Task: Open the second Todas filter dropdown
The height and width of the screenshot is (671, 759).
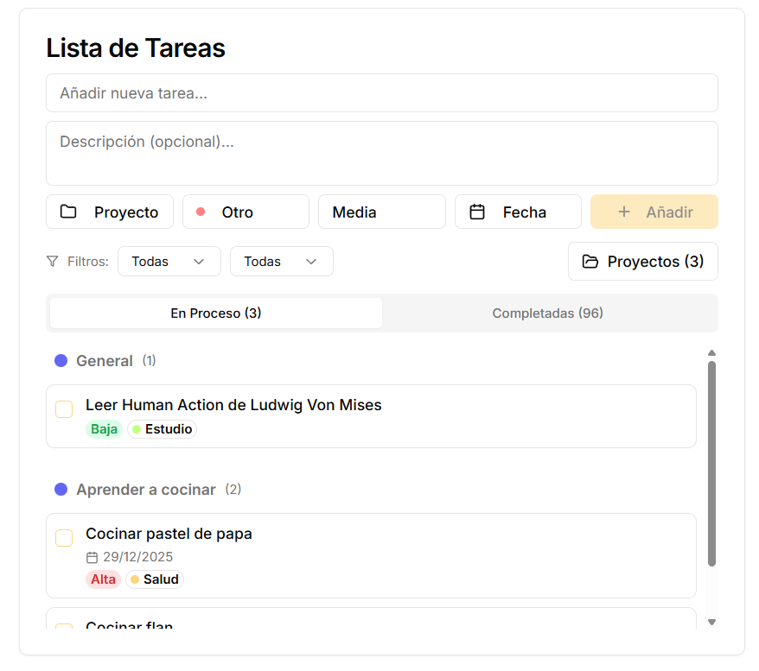Action: (x=281, y=261)
